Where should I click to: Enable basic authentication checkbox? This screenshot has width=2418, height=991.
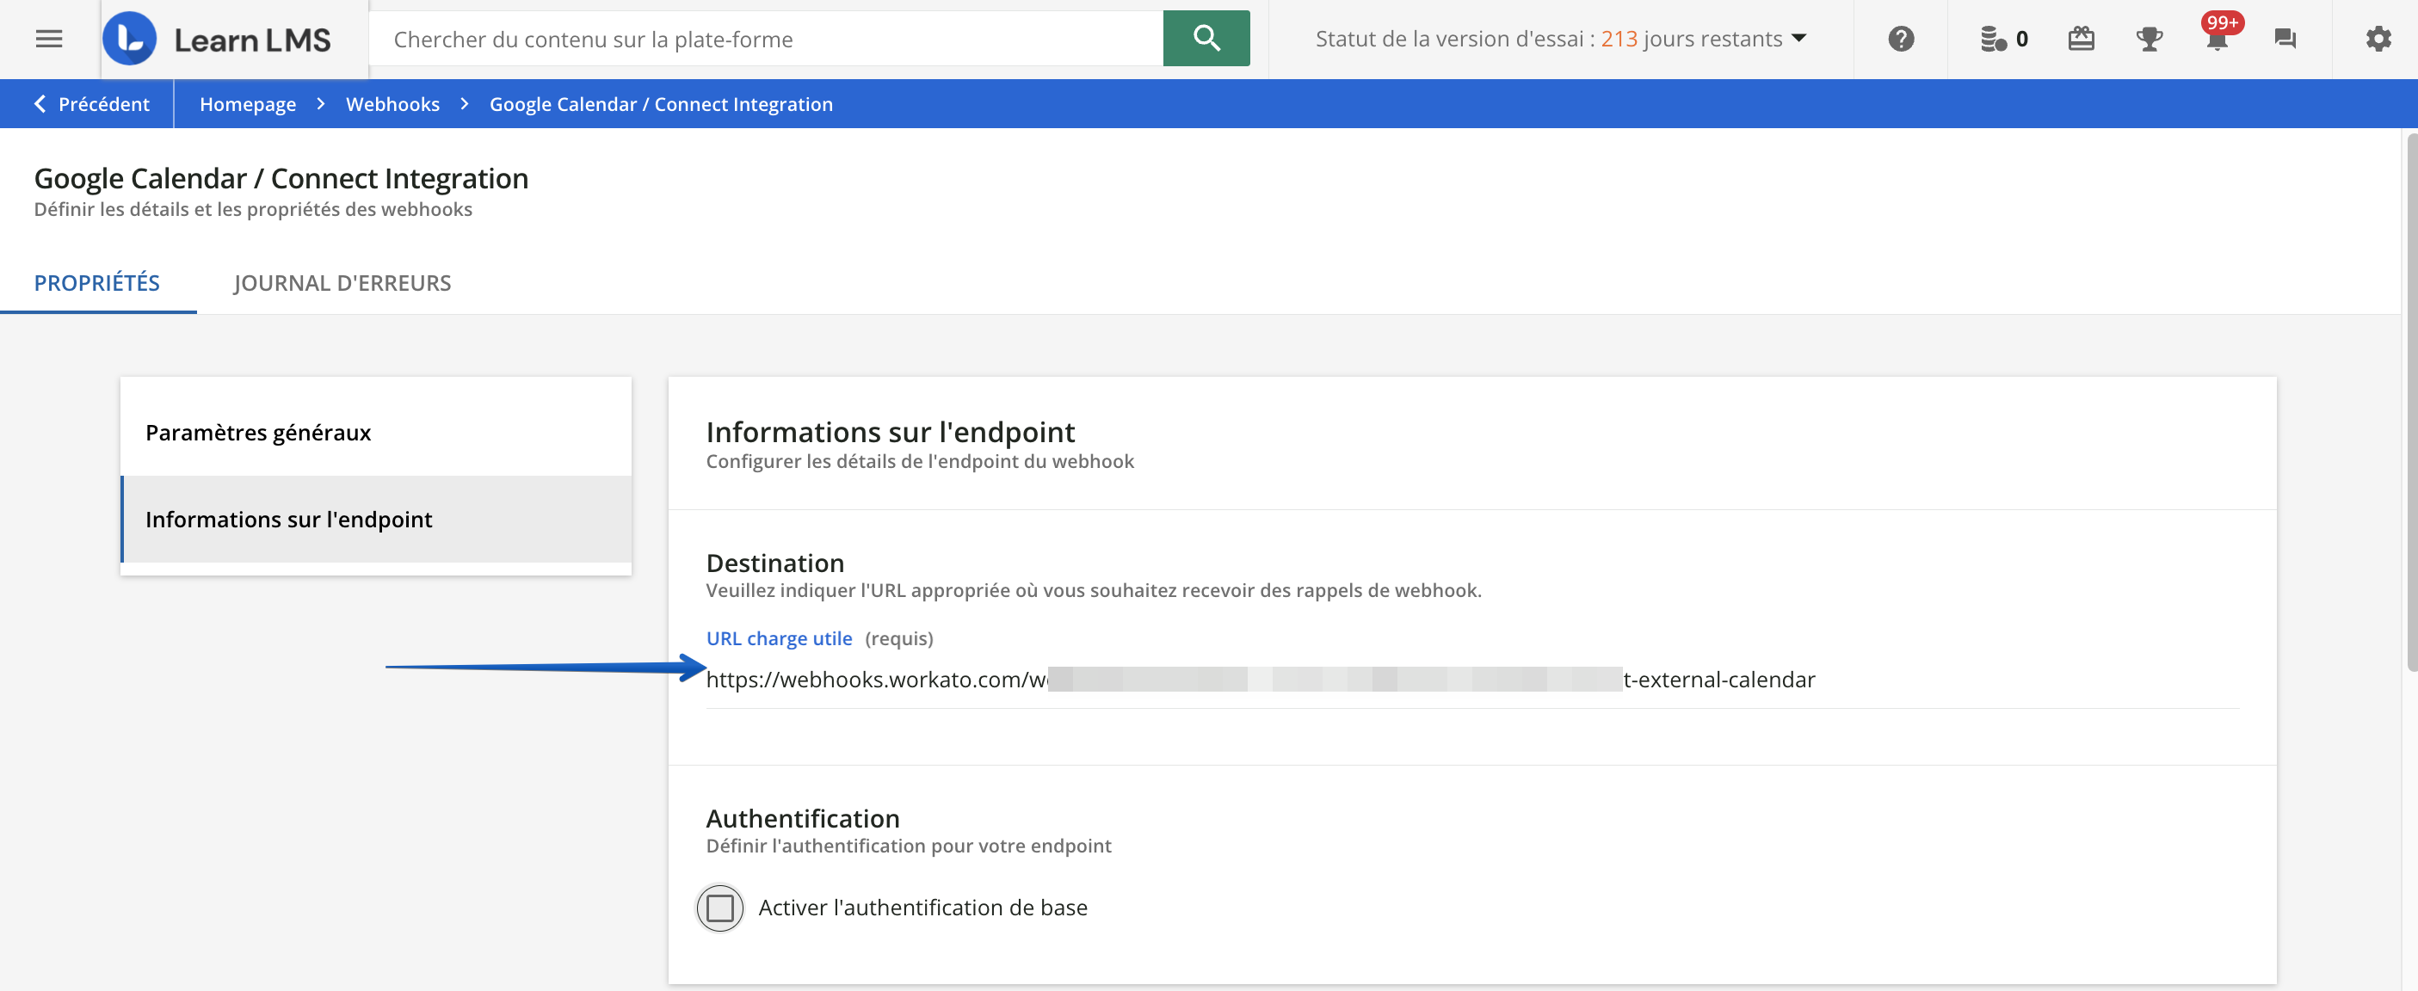coord(720,908)
